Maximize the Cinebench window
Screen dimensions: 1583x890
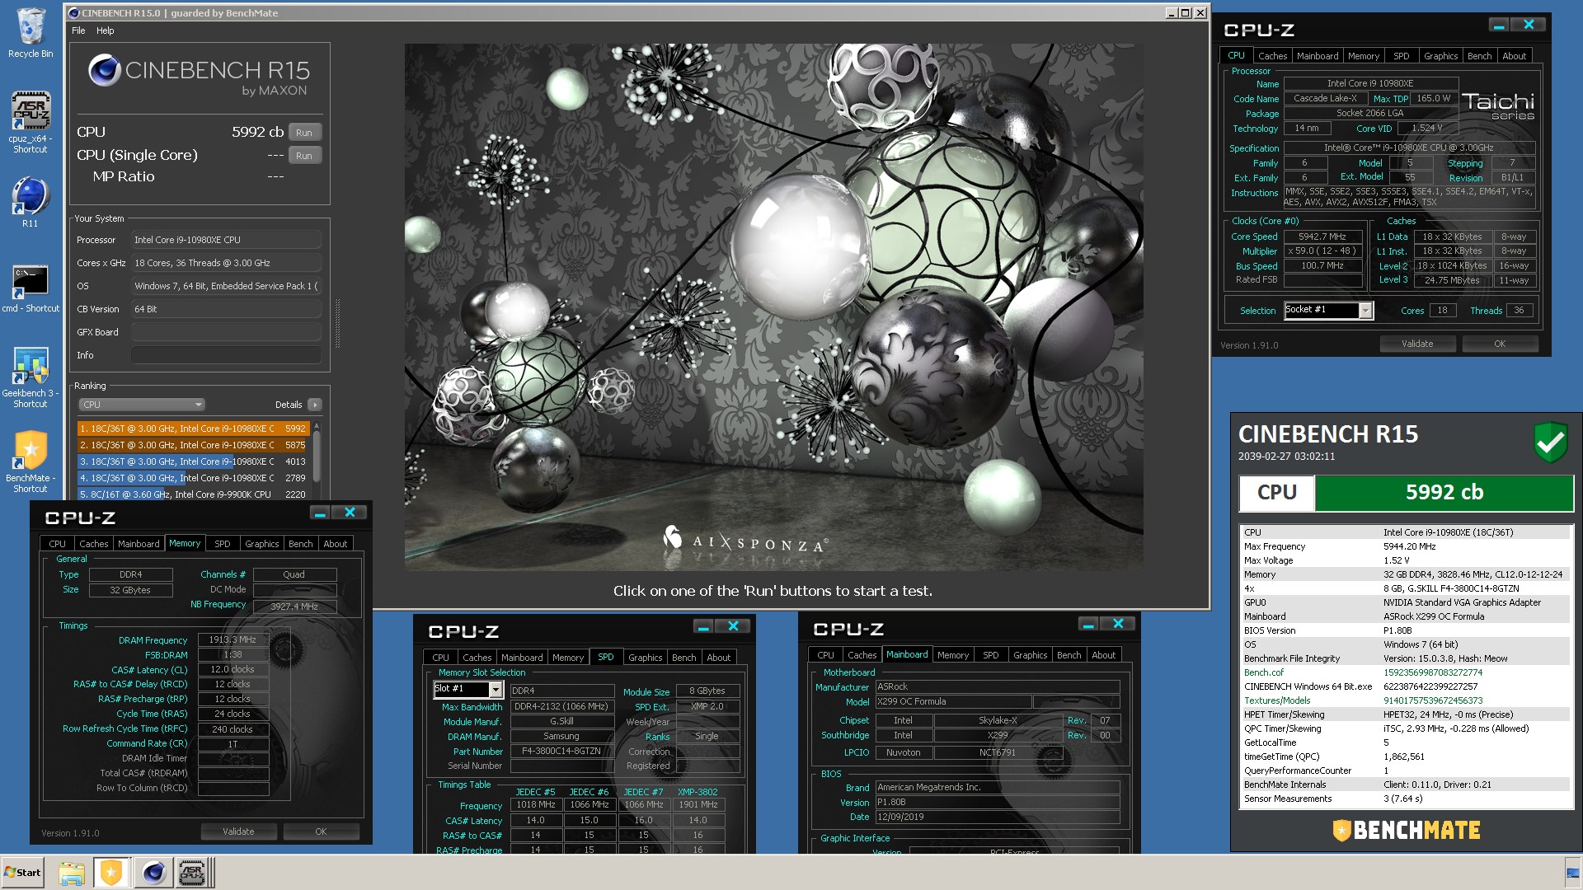pos(1186,12)
